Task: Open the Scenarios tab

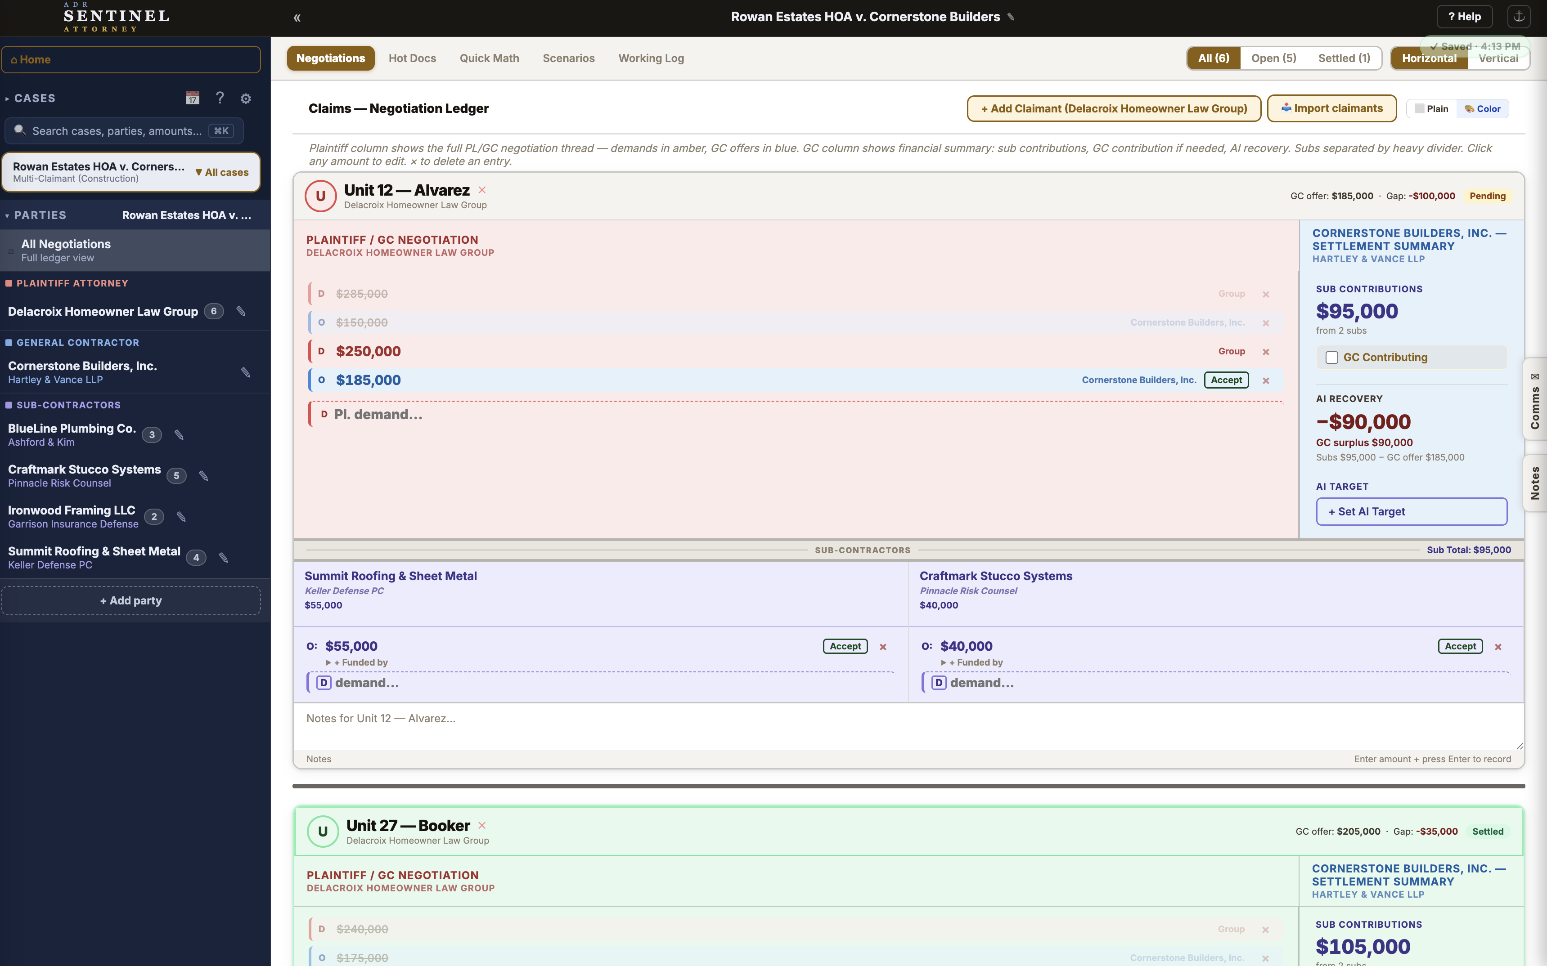Action: [x=568, y=58]
